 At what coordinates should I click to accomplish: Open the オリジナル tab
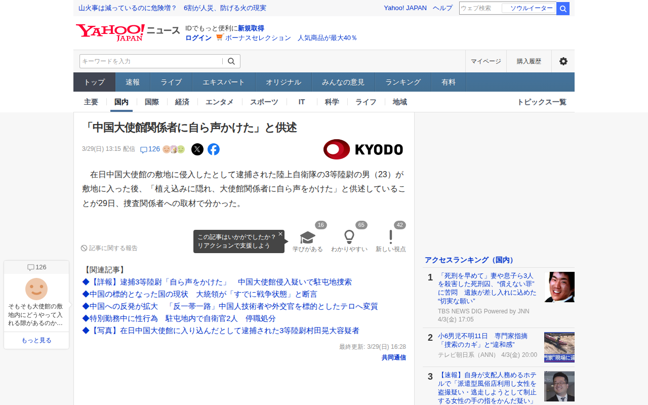(283, 82)
